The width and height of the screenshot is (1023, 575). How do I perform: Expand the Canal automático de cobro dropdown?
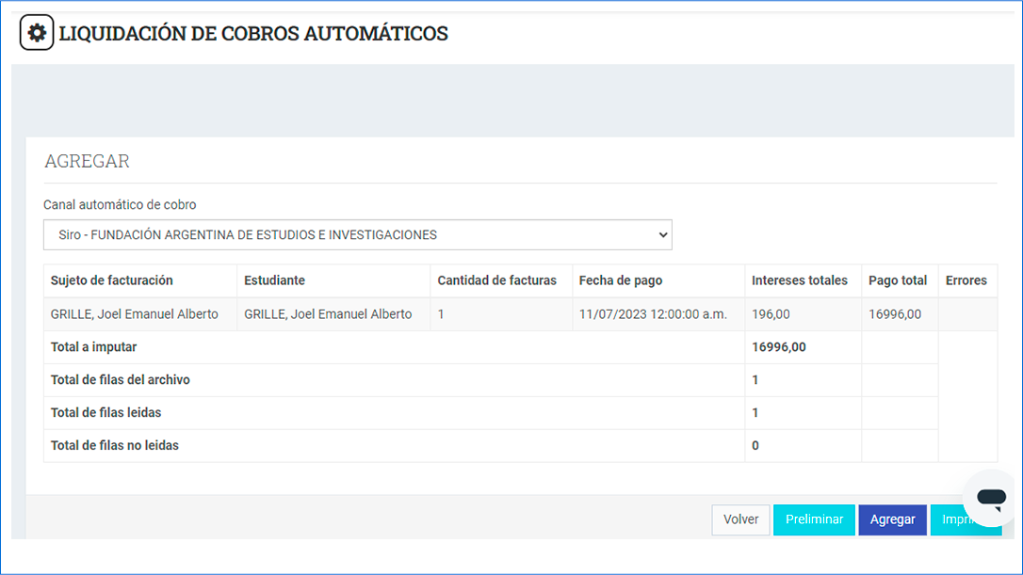pos(357,235)
